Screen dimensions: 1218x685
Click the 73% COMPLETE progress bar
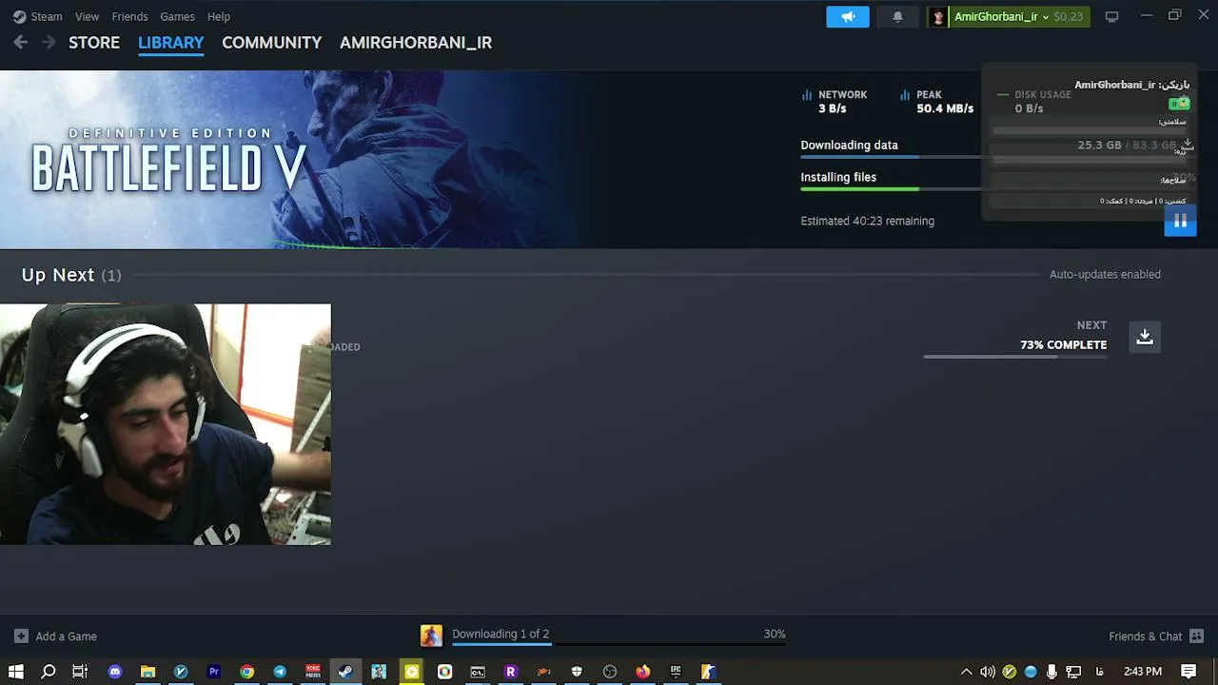(1015, 357)
